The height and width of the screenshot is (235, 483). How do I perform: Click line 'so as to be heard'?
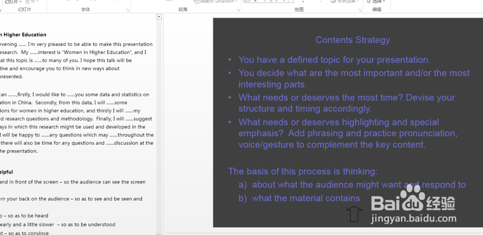pos(27,216)
